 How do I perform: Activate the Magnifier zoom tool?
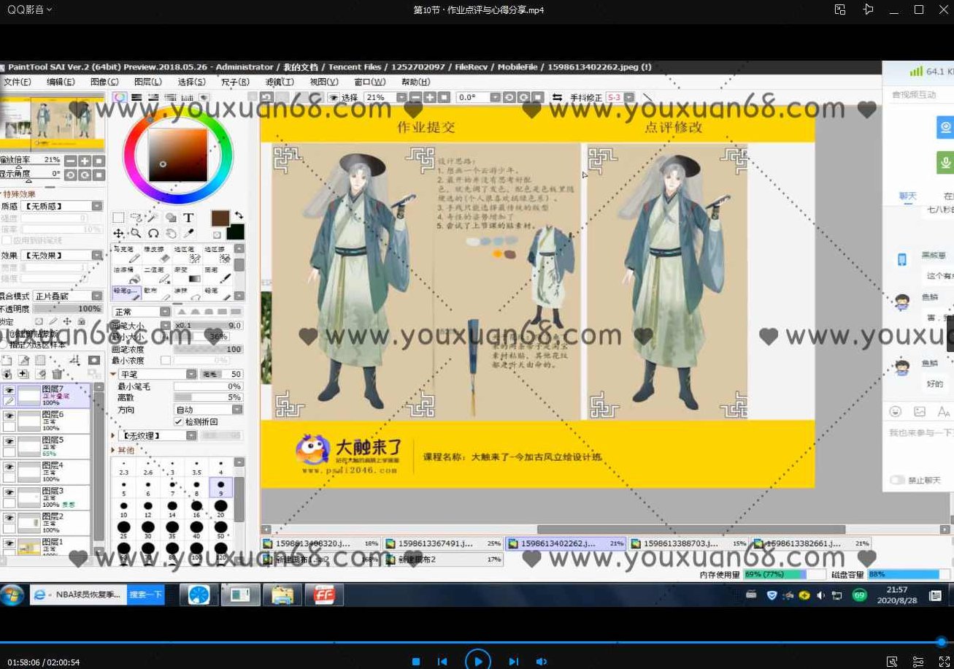pos(136,233)
